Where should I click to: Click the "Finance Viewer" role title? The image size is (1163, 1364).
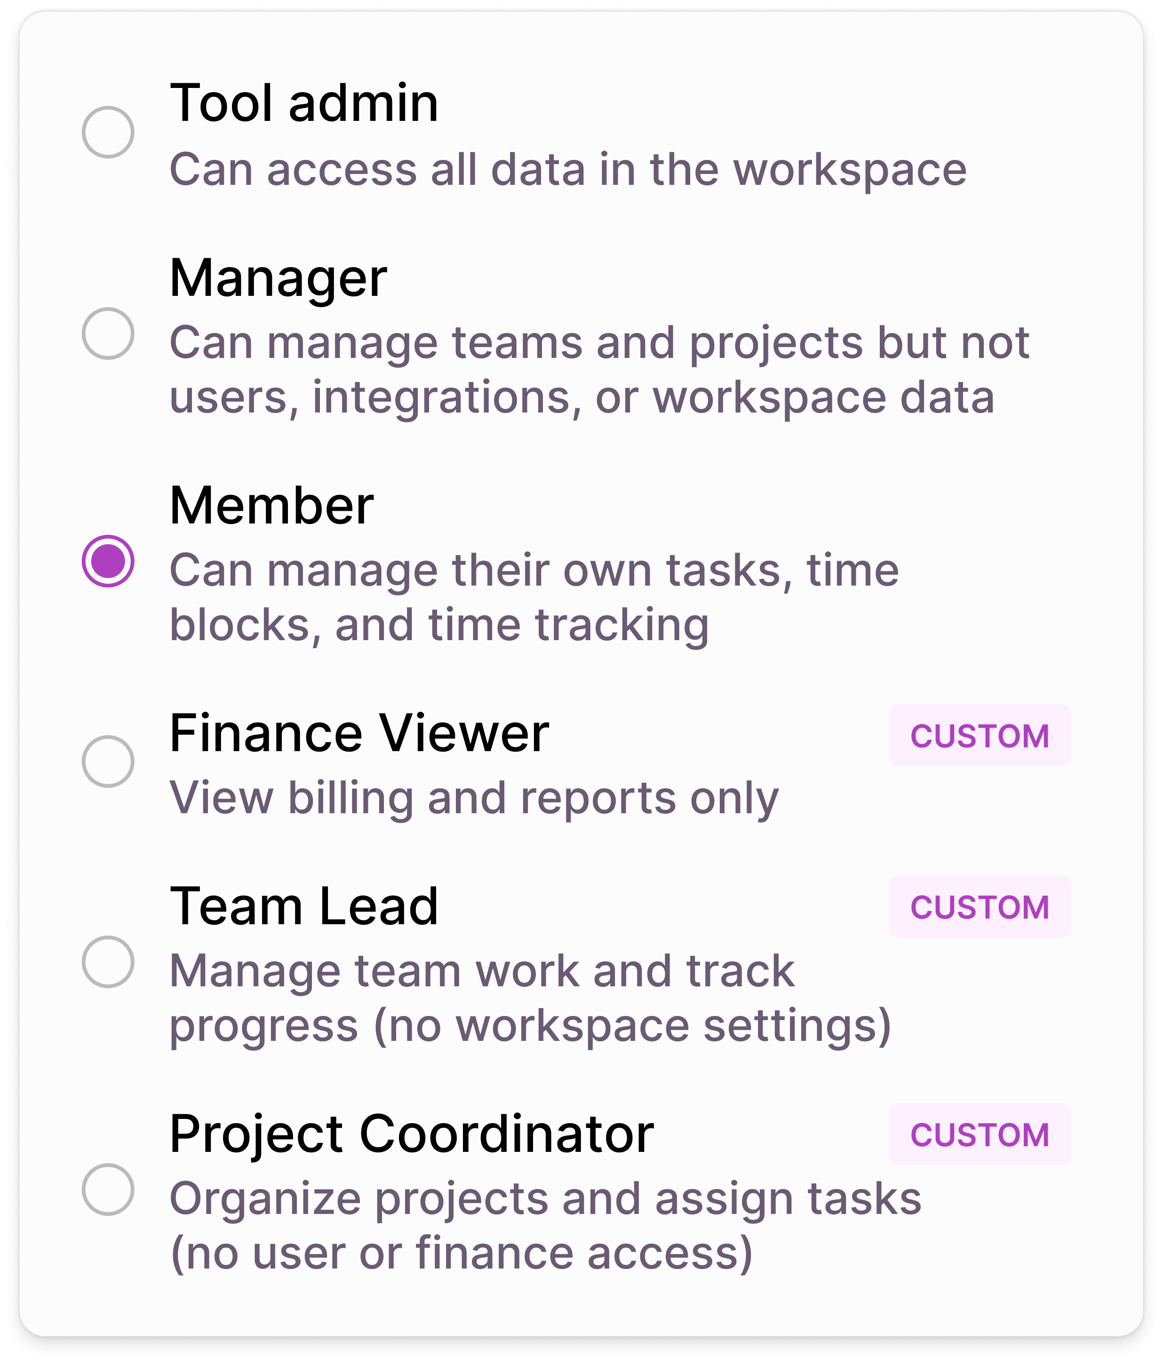point(359,733)
